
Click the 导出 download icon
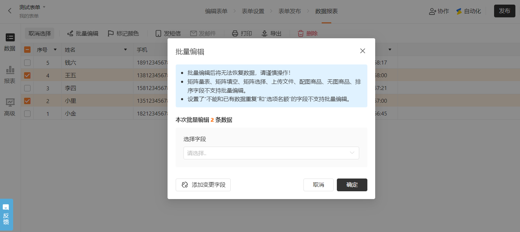[264, 34]
